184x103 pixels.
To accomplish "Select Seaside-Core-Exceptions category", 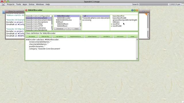I will [x=38, y=22].
